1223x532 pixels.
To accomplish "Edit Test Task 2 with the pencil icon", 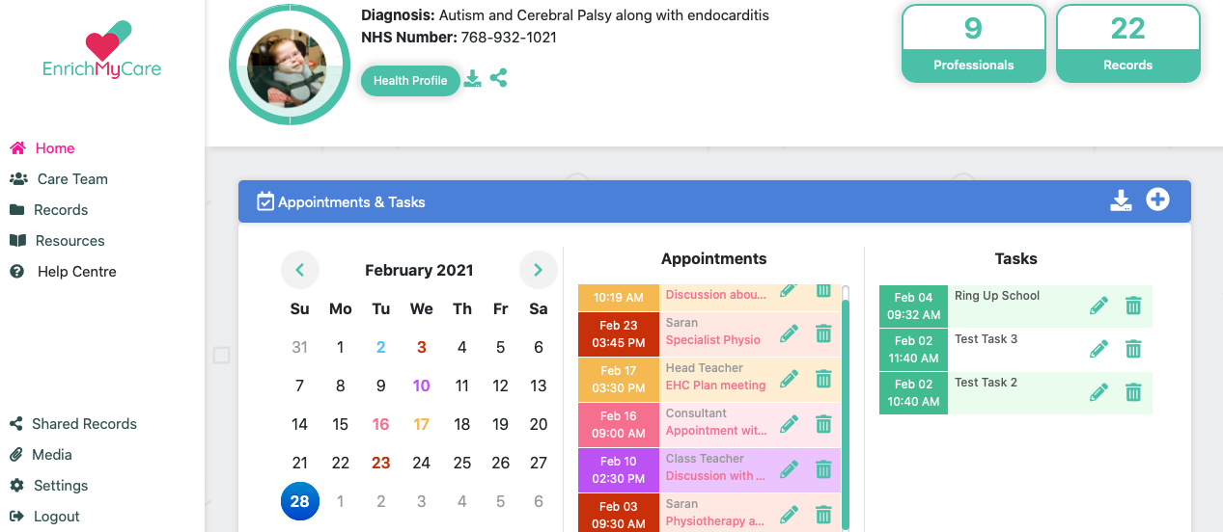I will [1098, 392].
